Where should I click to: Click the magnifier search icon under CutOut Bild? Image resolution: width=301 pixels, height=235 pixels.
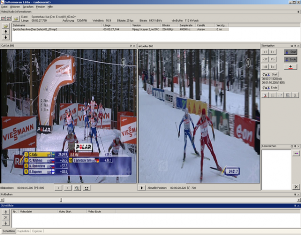[77, 188]
